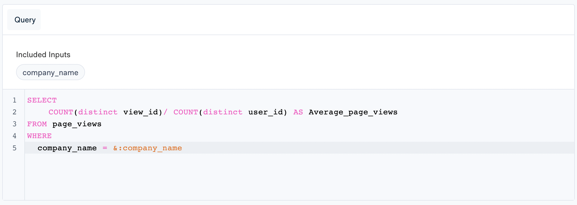Click line number 2 in the gutter

[14, 112]
